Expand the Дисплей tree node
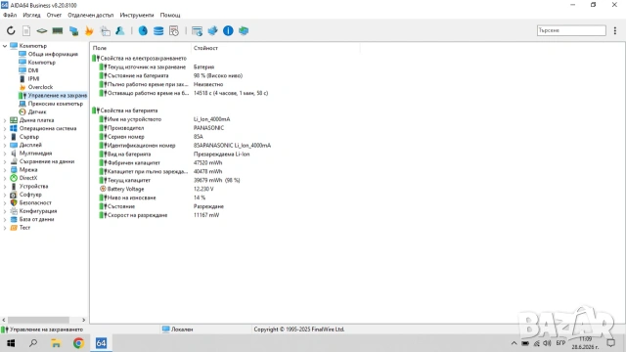This screenshot has height=352, width=626. point(5,145)
